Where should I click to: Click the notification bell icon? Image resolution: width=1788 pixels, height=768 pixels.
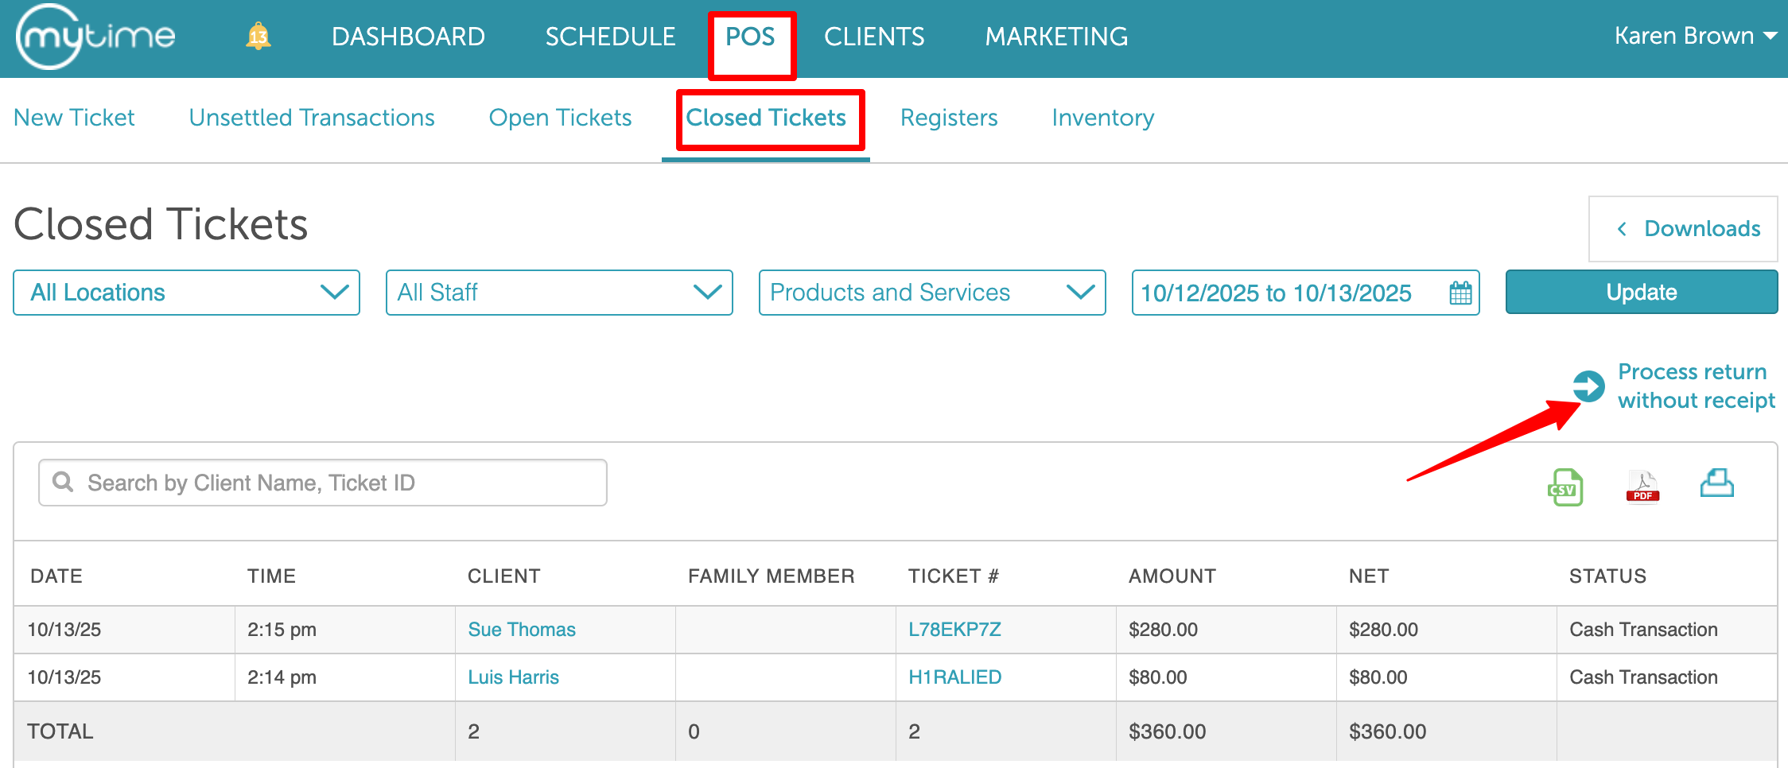point(258,37)
